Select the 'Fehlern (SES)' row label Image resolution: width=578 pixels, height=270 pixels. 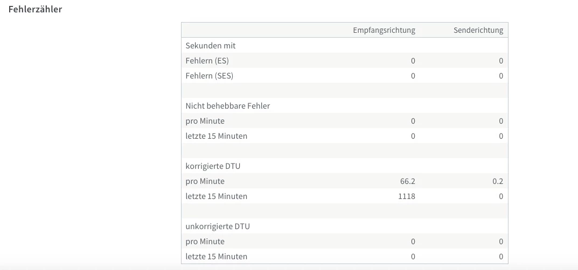[x=210, y=76]
